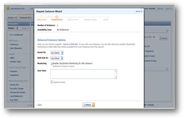Click the Refresh button in background page
Viewport: 184px width, 118px height.
click(164, 38)
